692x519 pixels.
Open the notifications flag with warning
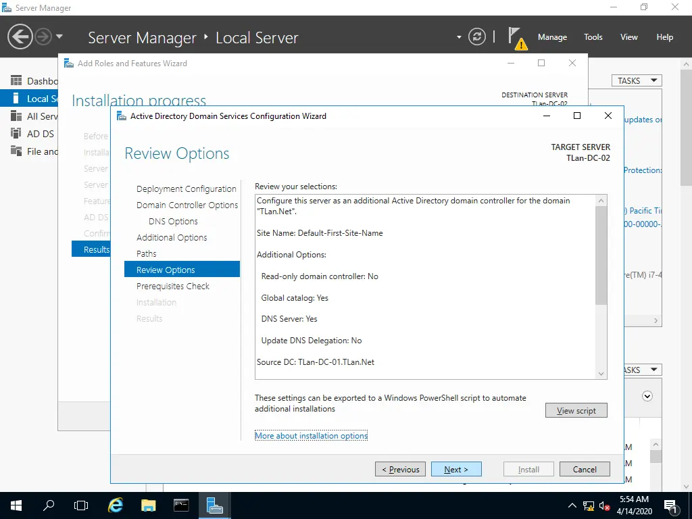tap(517, 38)
